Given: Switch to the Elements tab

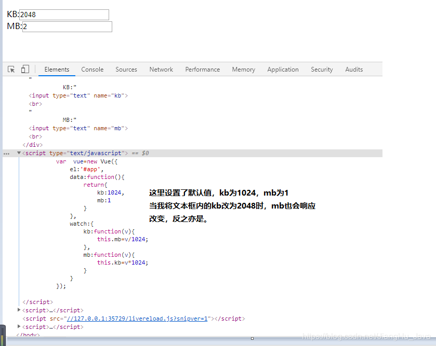Looking at the screenshot, I should (x=57, y=70).
